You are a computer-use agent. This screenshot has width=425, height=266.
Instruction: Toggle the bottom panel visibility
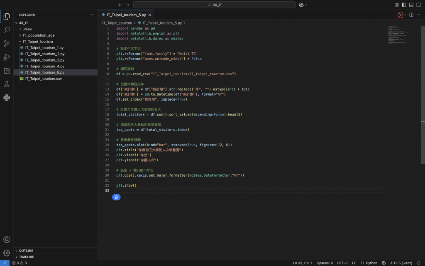coord(411,5)
